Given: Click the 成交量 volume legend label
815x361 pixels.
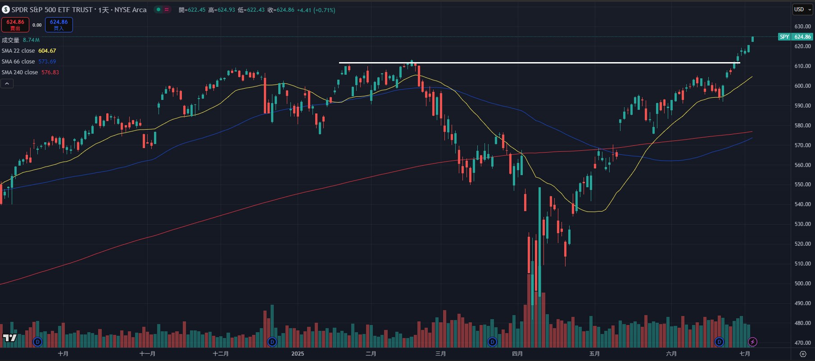Looking at the screenshot, I should click(10, 40).
